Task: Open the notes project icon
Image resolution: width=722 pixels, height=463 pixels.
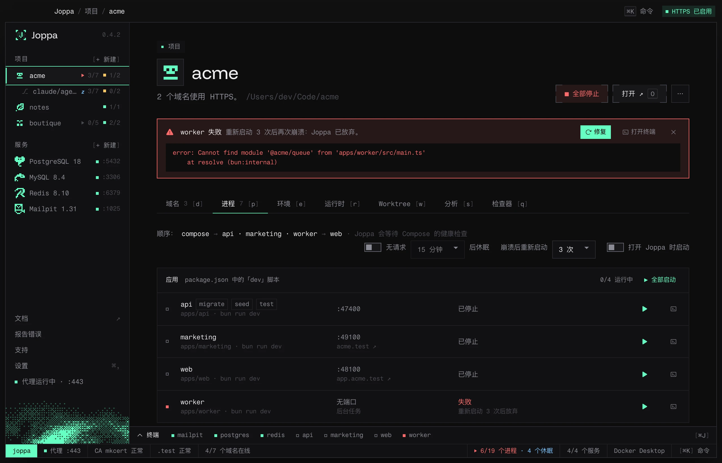Action: click(x=20, y=107)
